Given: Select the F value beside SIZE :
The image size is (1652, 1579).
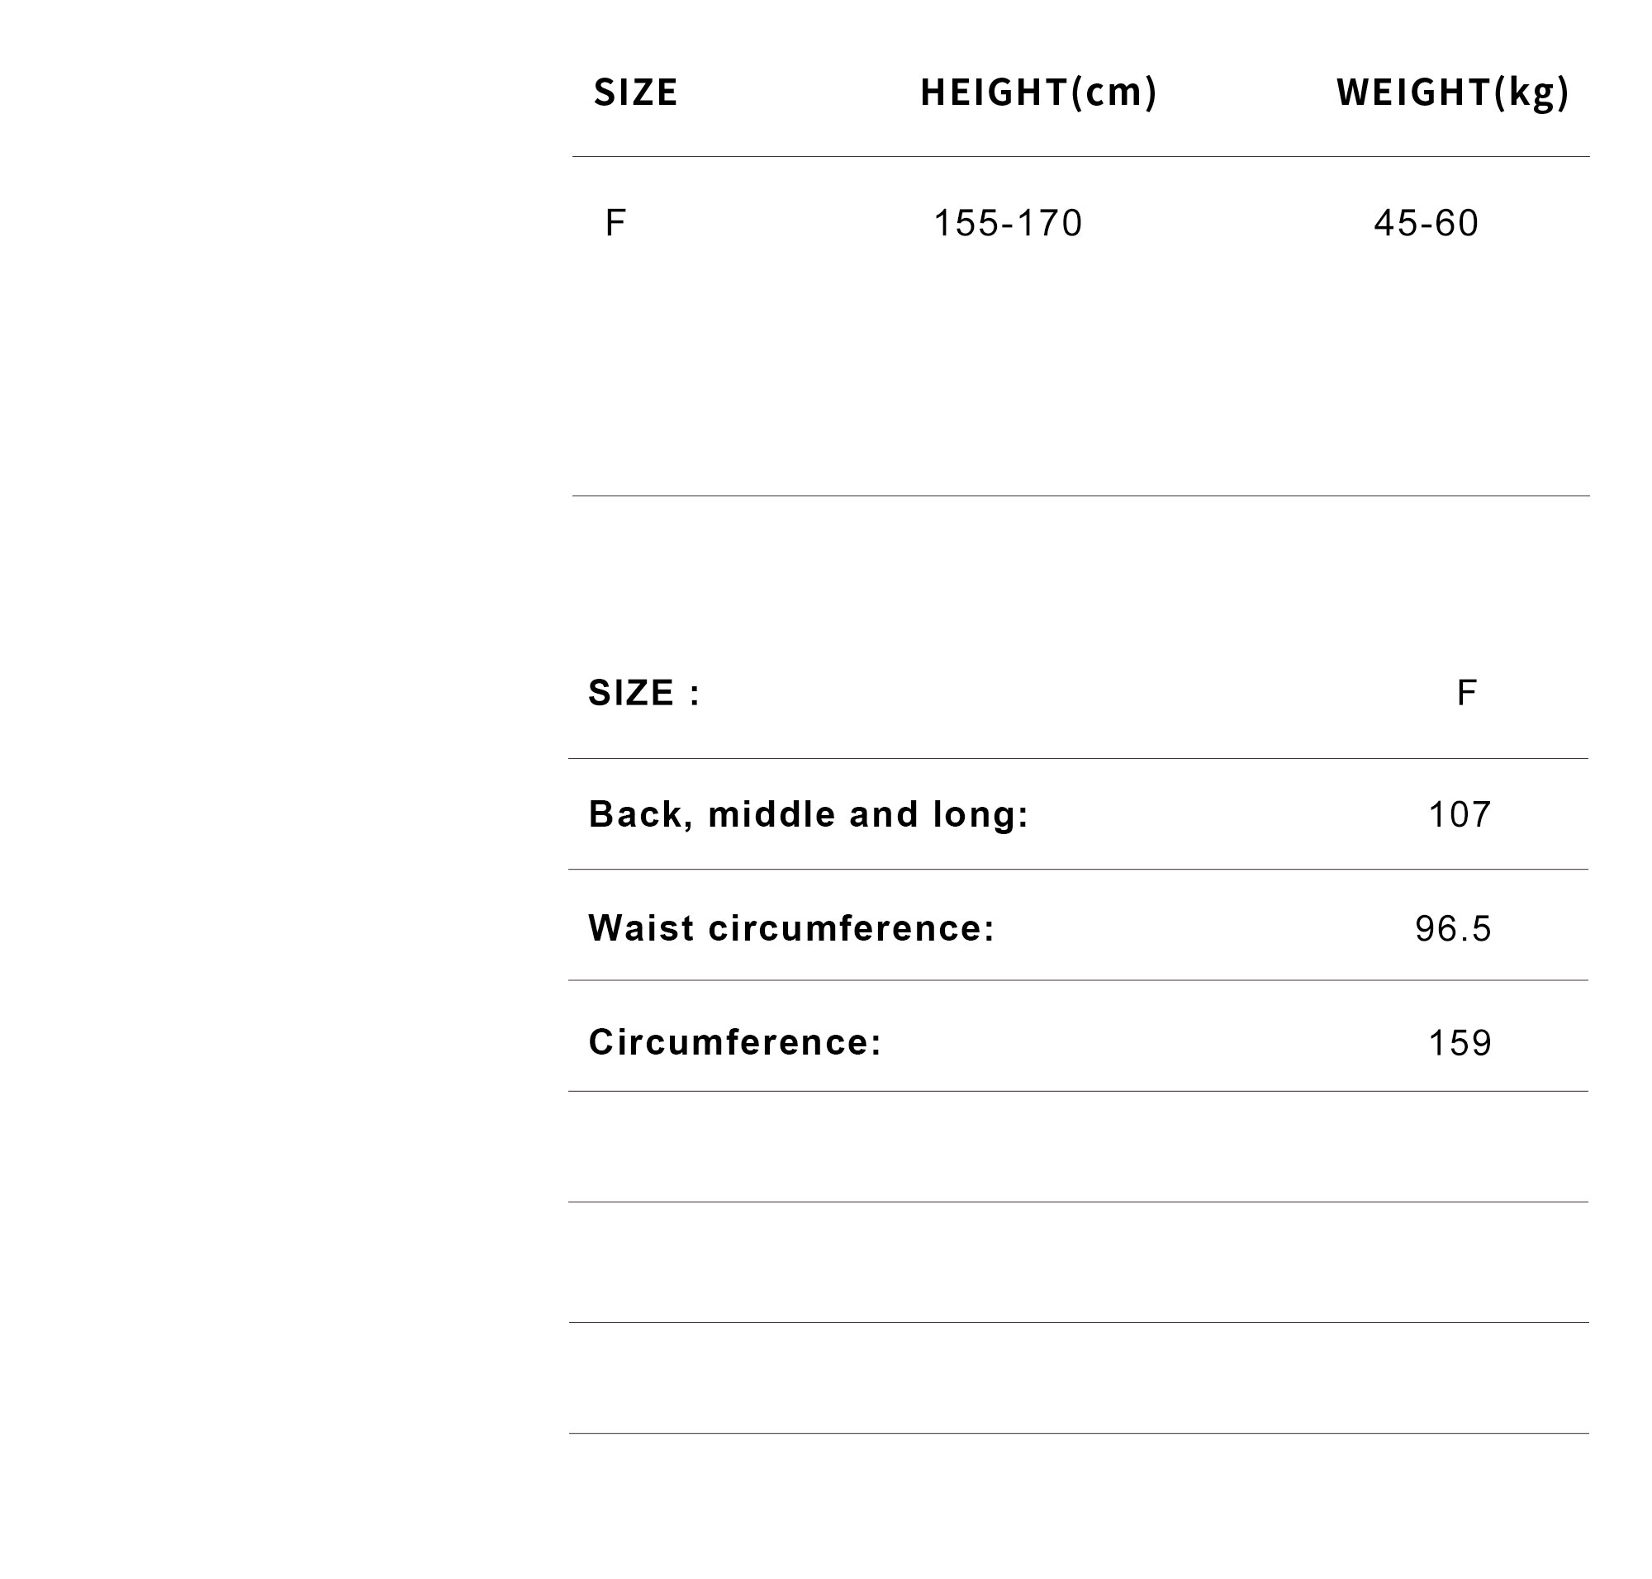Looking at the screenshot, I should coord(1466,693).
